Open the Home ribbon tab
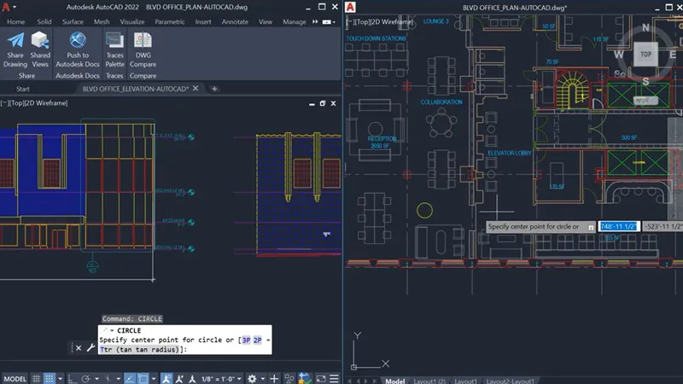This screenshot has width=683, height=384. (x=15, y=22)
